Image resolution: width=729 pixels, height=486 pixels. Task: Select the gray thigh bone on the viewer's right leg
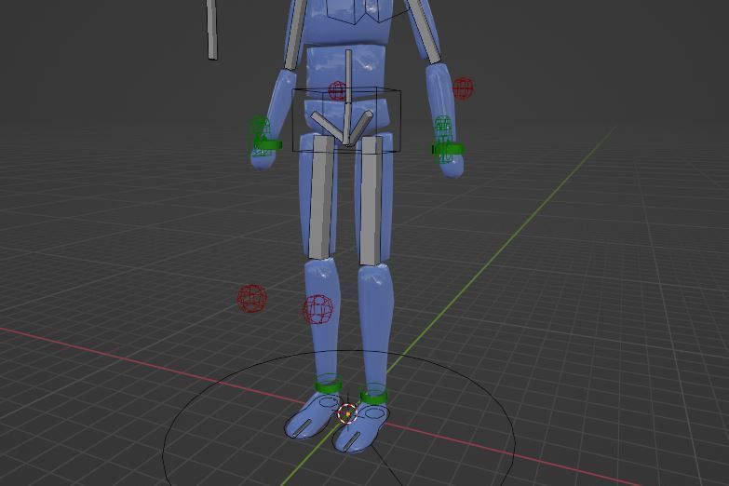tap(371, 201)
